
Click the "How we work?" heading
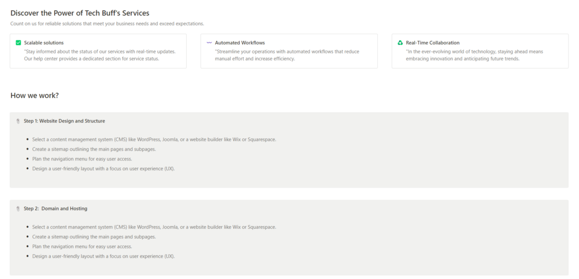(x=35, y=95)
